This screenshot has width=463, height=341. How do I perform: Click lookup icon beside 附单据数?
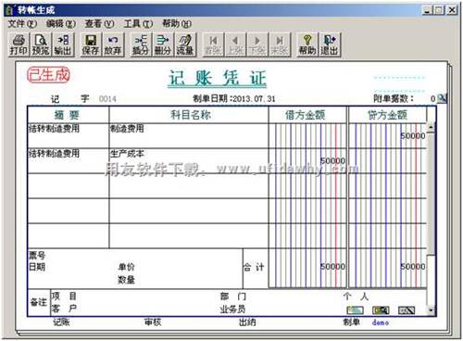pyautogui.click(x=443, y=98)
